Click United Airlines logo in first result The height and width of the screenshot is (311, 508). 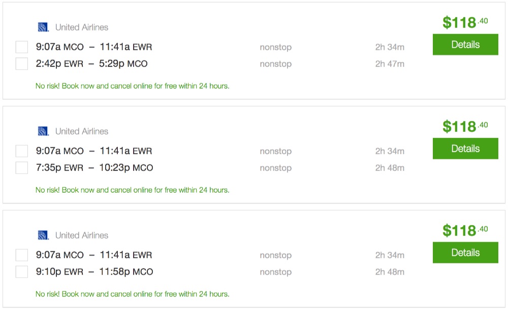click(43, 27)
